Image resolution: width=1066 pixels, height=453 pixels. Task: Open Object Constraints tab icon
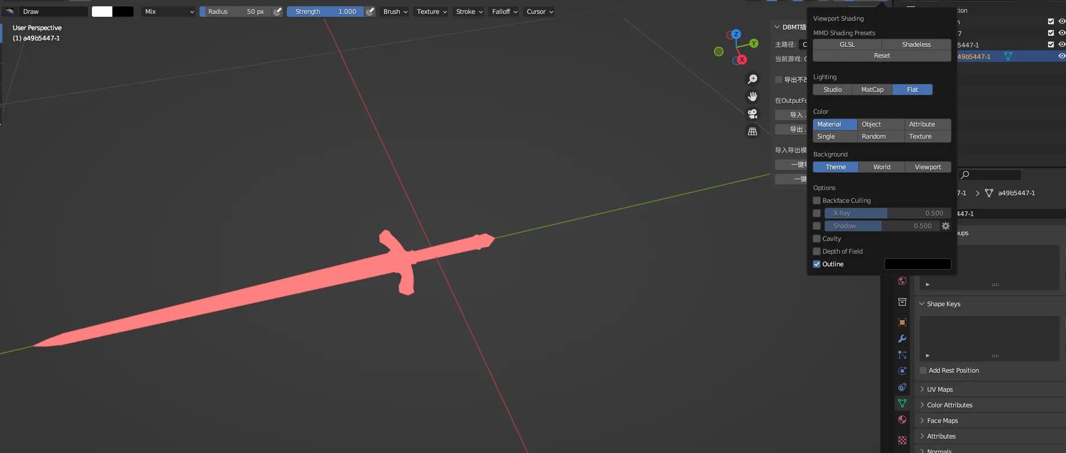click(902, 387)
